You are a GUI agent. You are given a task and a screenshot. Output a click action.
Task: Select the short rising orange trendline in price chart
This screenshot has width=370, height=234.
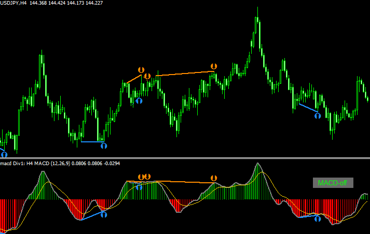[x=134, y=79]
